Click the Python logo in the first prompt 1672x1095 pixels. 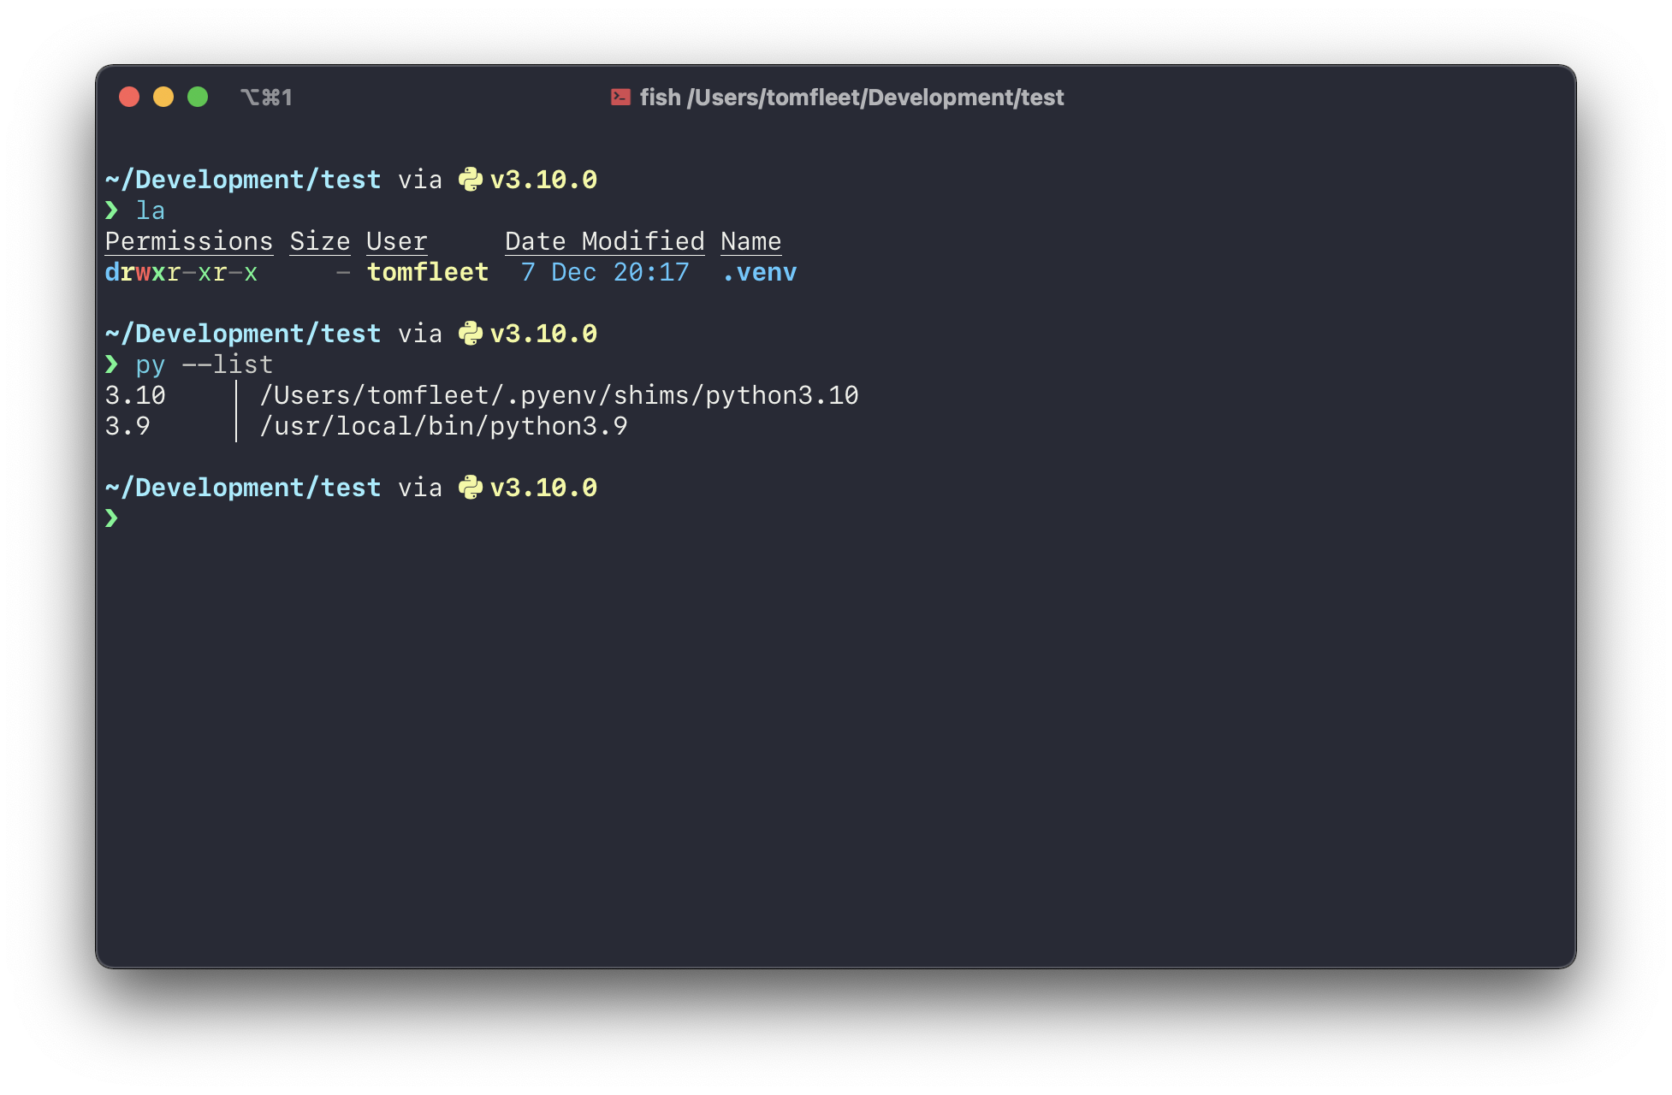[471, 180]
